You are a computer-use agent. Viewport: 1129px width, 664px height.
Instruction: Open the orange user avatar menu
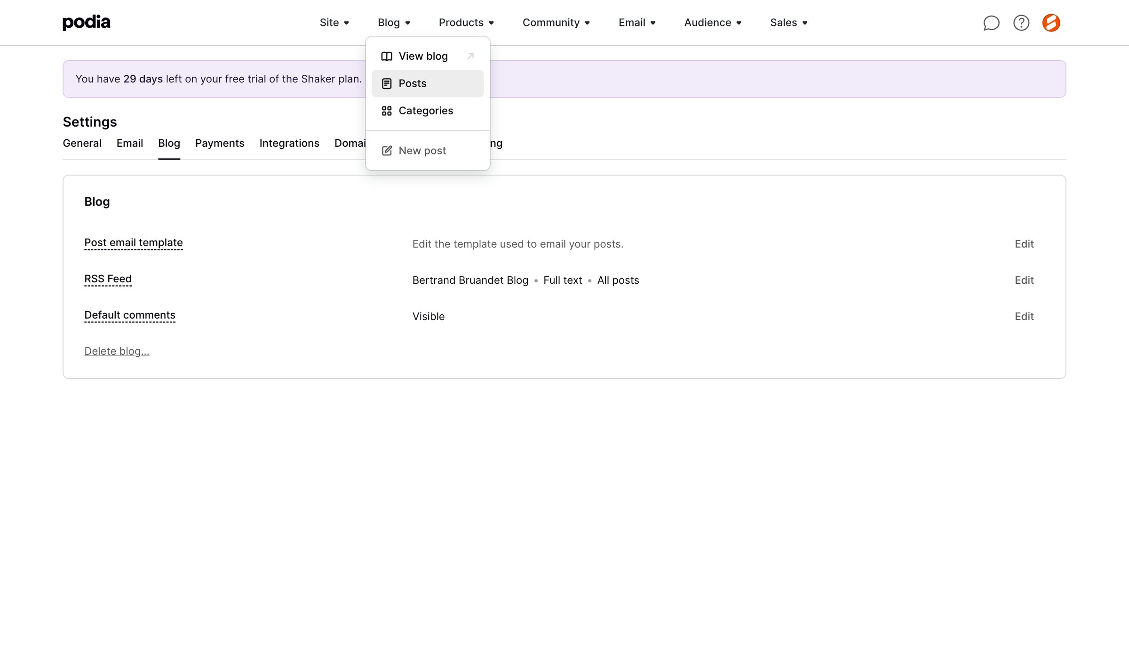(1051, 23)
